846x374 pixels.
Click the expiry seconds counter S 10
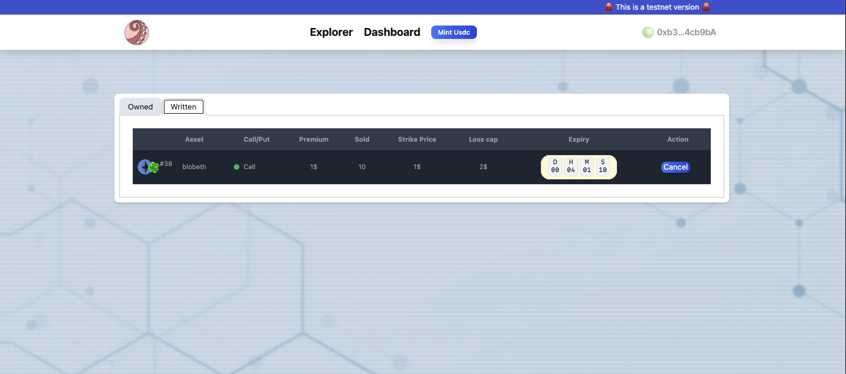[602, 167]
